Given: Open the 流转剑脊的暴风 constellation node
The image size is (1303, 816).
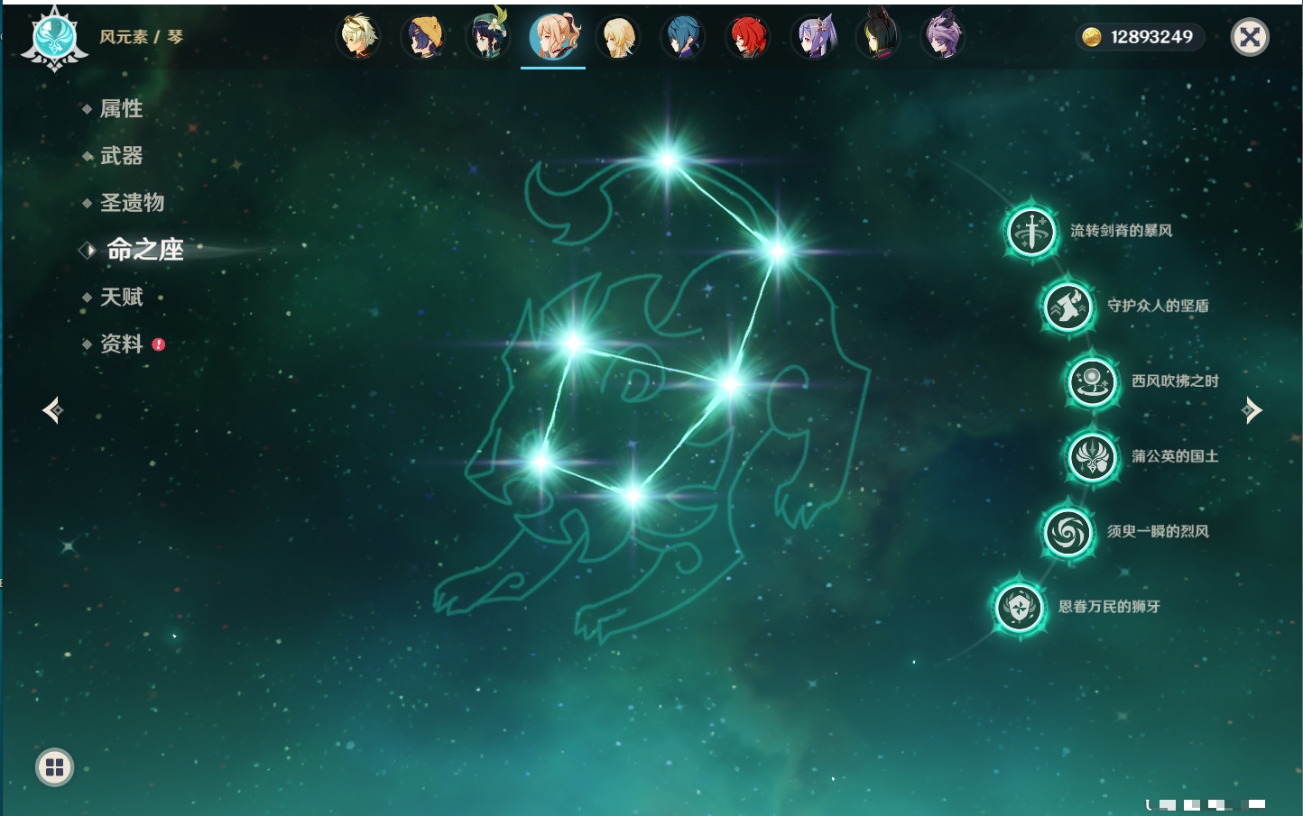Looking at the screenshot, I should point(1031,232).
